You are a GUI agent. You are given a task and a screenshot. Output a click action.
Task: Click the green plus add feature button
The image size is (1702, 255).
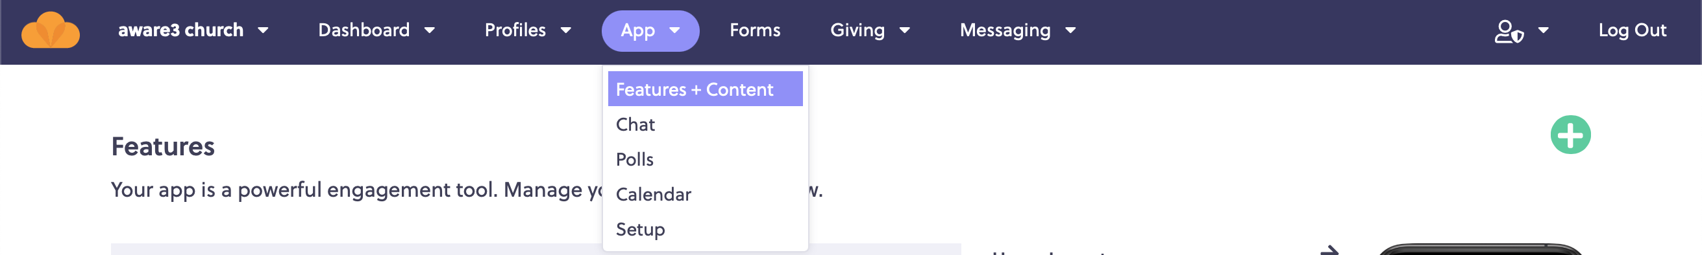[1570, 135]
